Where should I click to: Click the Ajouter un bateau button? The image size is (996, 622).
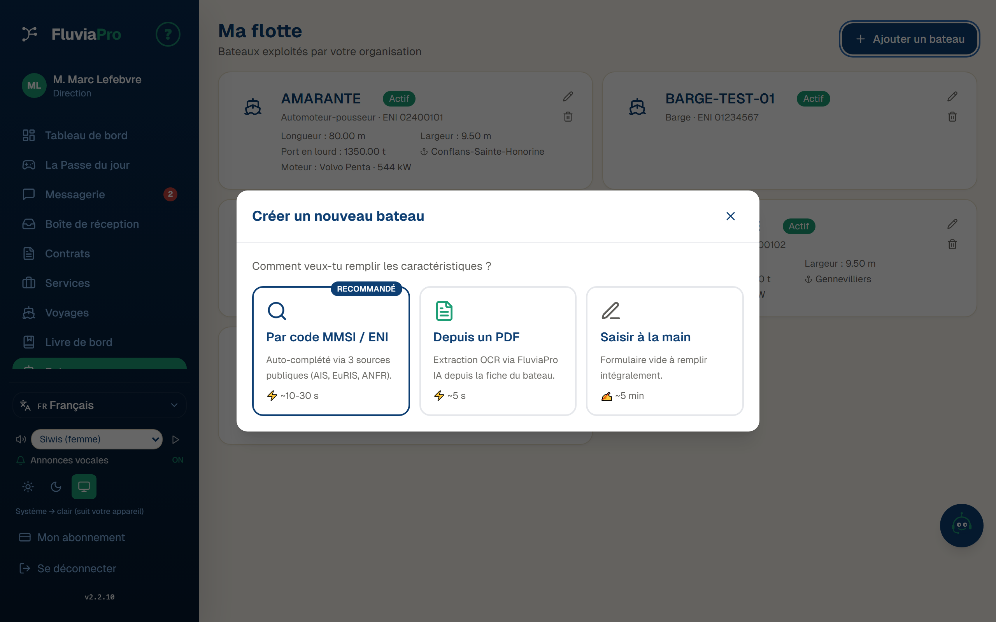point(909,39)
